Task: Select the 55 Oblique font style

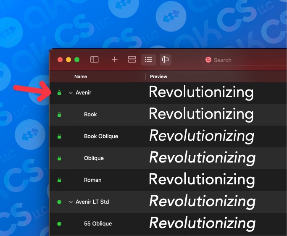Action: pyautogui.click(x=98, y=223)
